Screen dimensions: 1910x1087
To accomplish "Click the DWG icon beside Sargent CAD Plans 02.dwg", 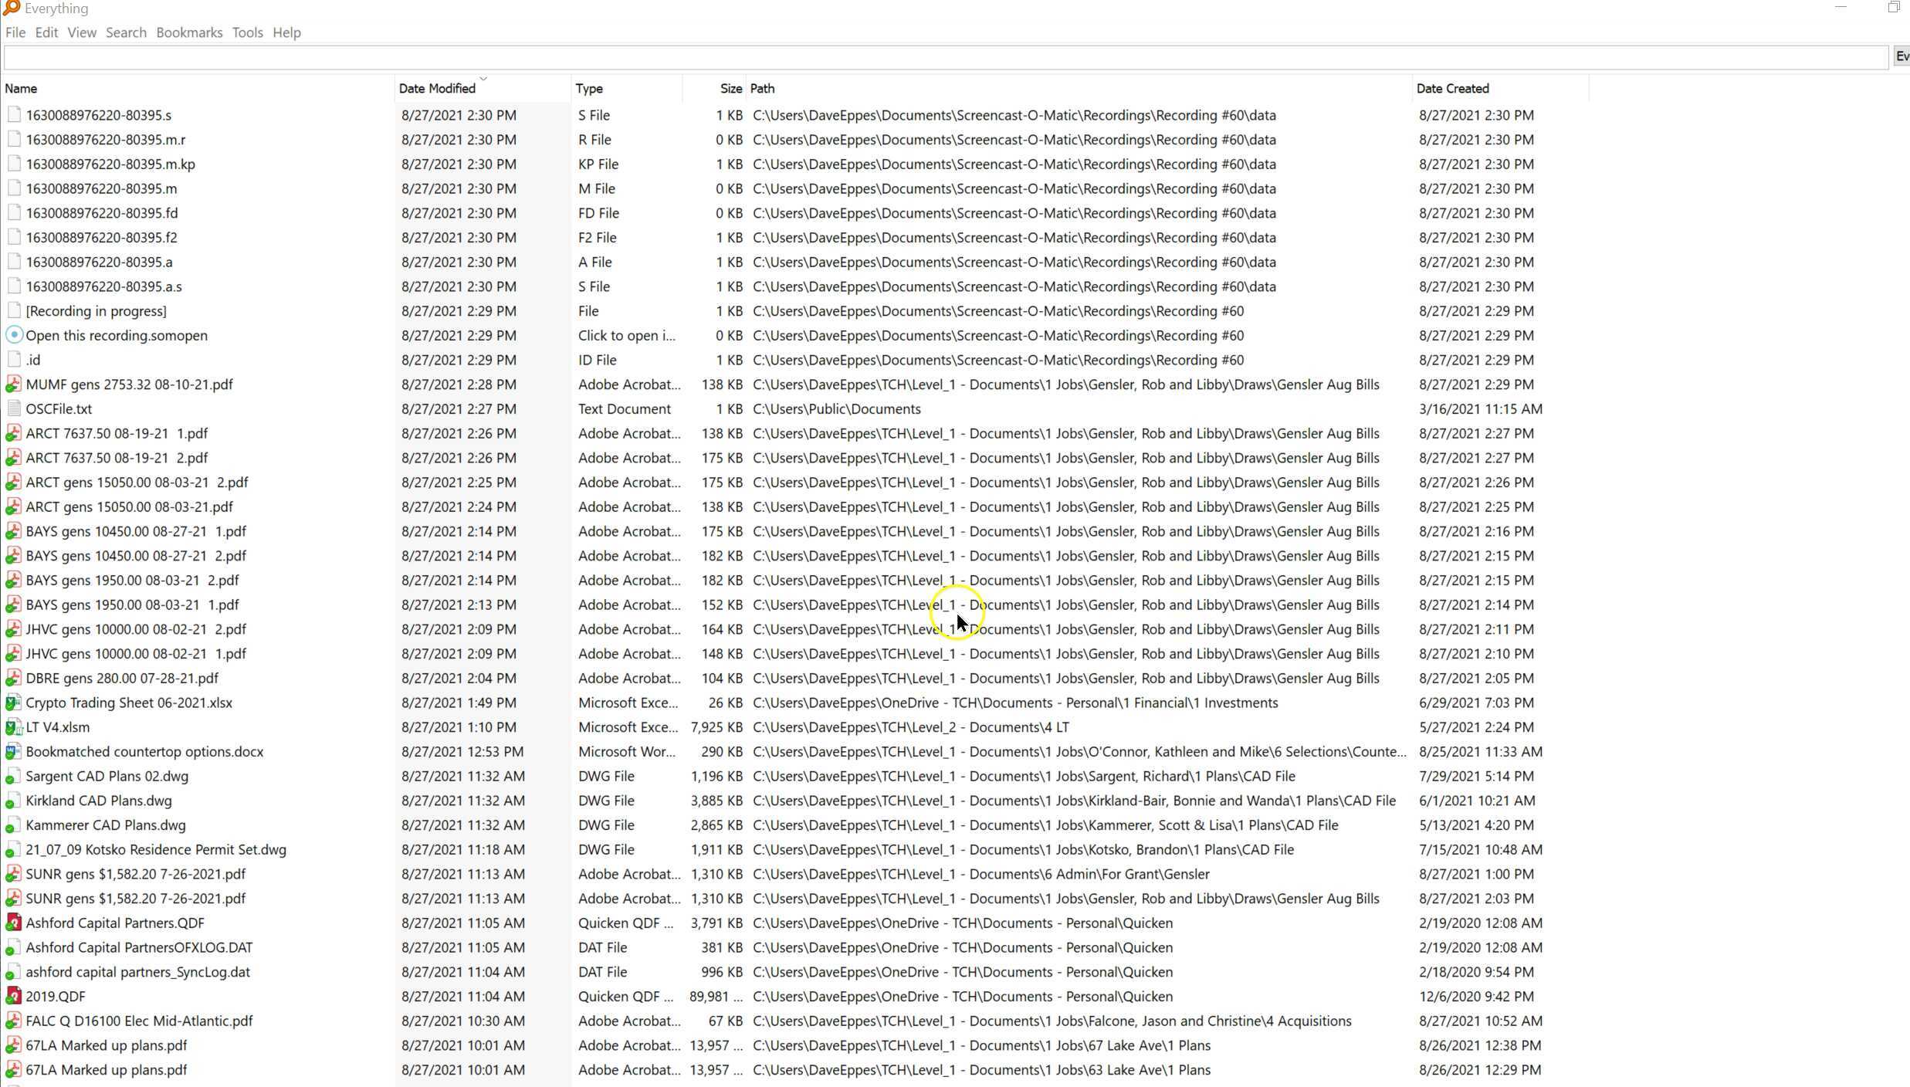I will point(13,776).
